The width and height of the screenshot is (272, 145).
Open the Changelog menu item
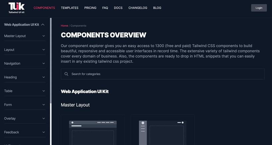(x=138, y=8)
